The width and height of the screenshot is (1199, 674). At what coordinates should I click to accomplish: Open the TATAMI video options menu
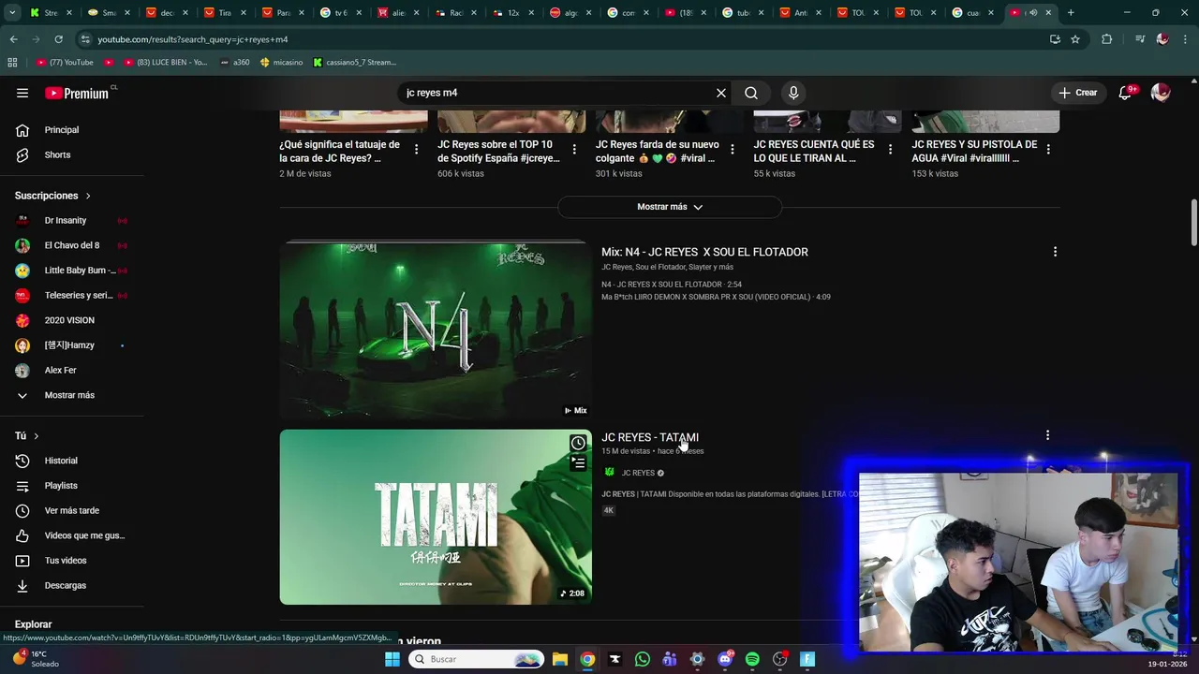(x=1047, y=435)
